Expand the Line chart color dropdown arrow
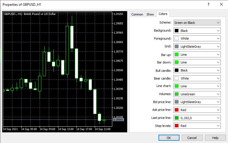This screenshot has height=143, width=228. pyautogui.click(x=218, y=86)
